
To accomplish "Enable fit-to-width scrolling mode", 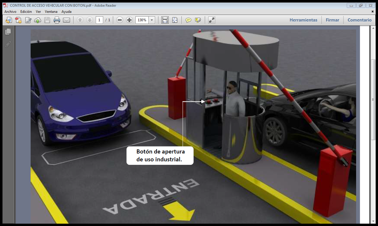I will 165,20.
